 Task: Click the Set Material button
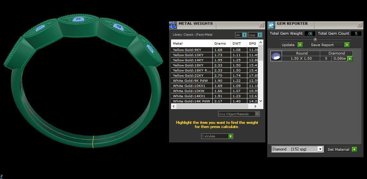click(x=342, y=149)
